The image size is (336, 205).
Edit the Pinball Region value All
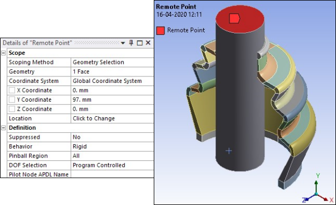click(x=112, y=155)
